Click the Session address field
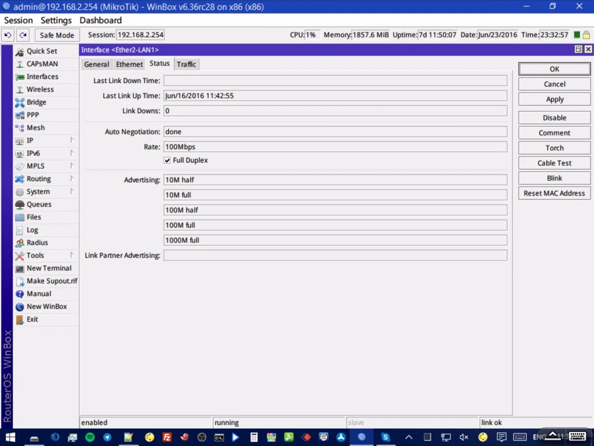The height and width of the screenshot is (446, 594). (141, 35)
